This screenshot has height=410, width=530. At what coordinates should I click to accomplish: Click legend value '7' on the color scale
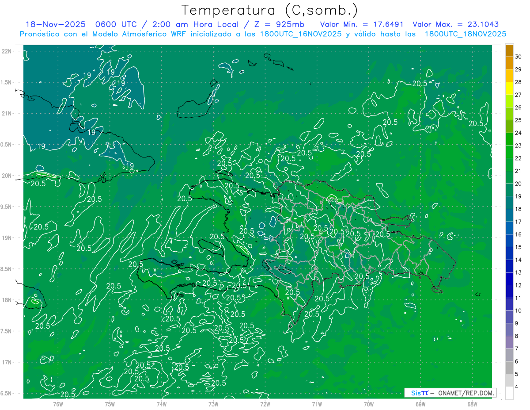(517, 349)
